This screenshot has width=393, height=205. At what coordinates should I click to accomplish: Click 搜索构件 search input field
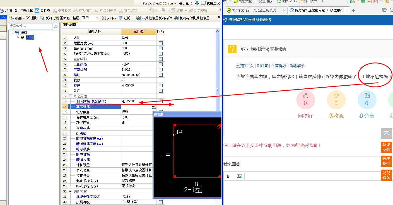click(30, 26)
